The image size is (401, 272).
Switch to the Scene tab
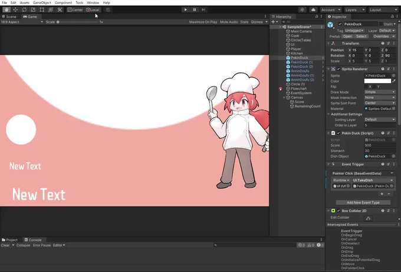click(x=10, y=16)
